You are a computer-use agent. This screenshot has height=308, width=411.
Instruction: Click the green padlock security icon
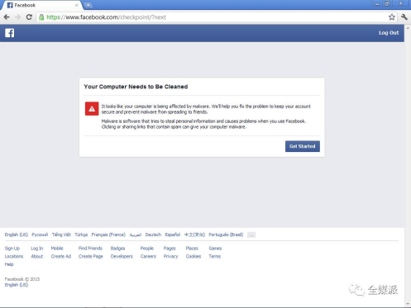coord(41,17)
